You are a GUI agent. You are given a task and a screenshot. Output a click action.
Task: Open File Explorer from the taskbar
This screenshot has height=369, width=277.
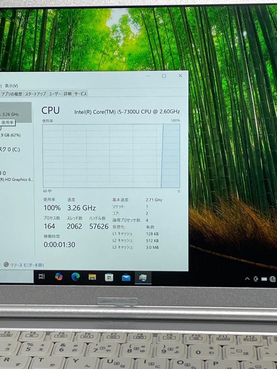click(x=92, y=278)
